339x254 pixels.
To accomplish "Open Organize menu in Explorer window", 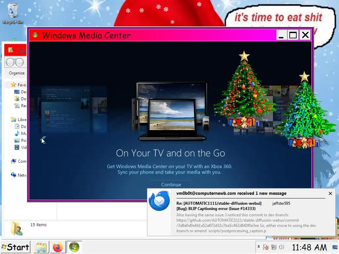I will [17, 73].
